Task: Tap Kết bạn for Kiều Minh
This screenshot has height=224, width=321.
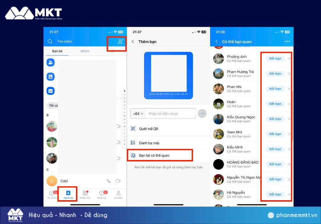Action: click(x=275, y=149)
